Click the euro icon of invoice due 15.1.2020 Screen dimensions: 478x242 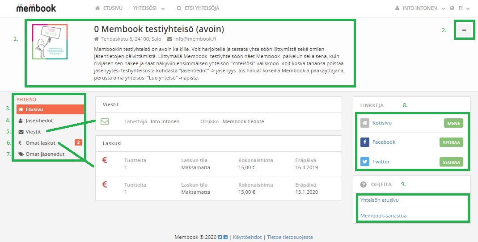105,184
